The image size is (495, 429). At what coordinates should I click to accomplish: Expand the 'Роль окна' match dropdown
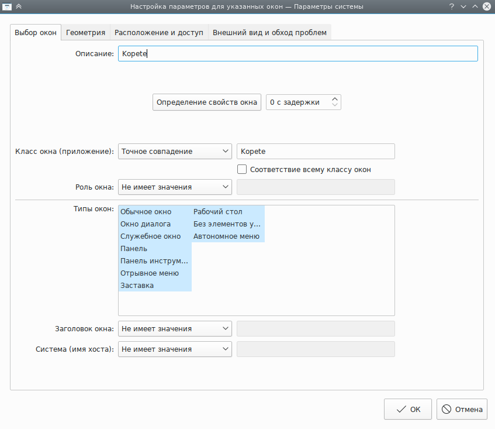[175, 187]
